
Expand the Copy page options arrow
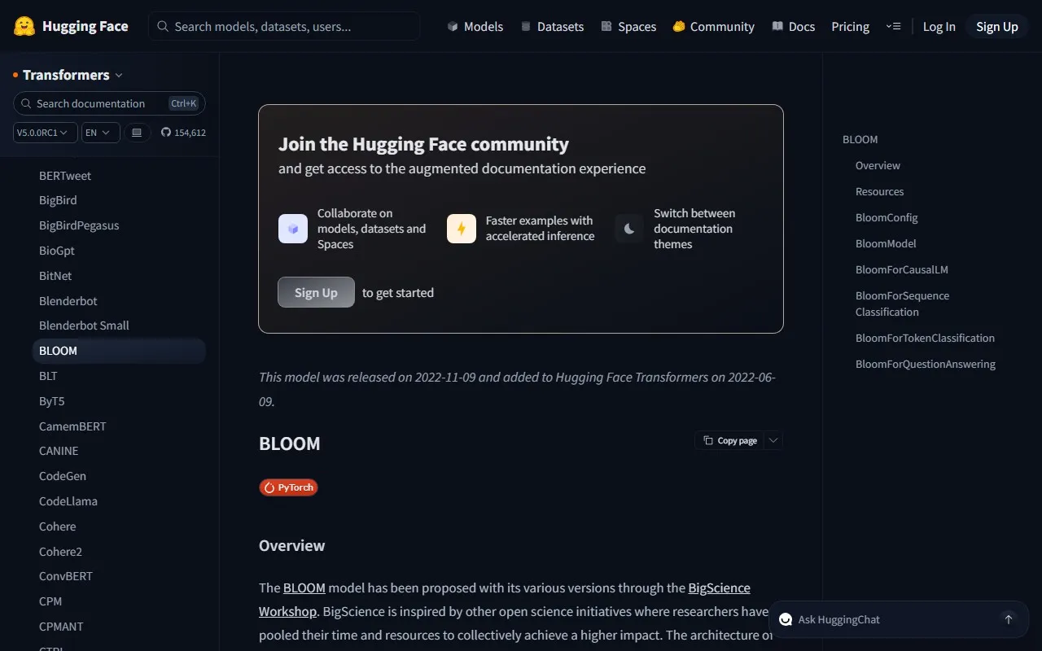point(773,441)
